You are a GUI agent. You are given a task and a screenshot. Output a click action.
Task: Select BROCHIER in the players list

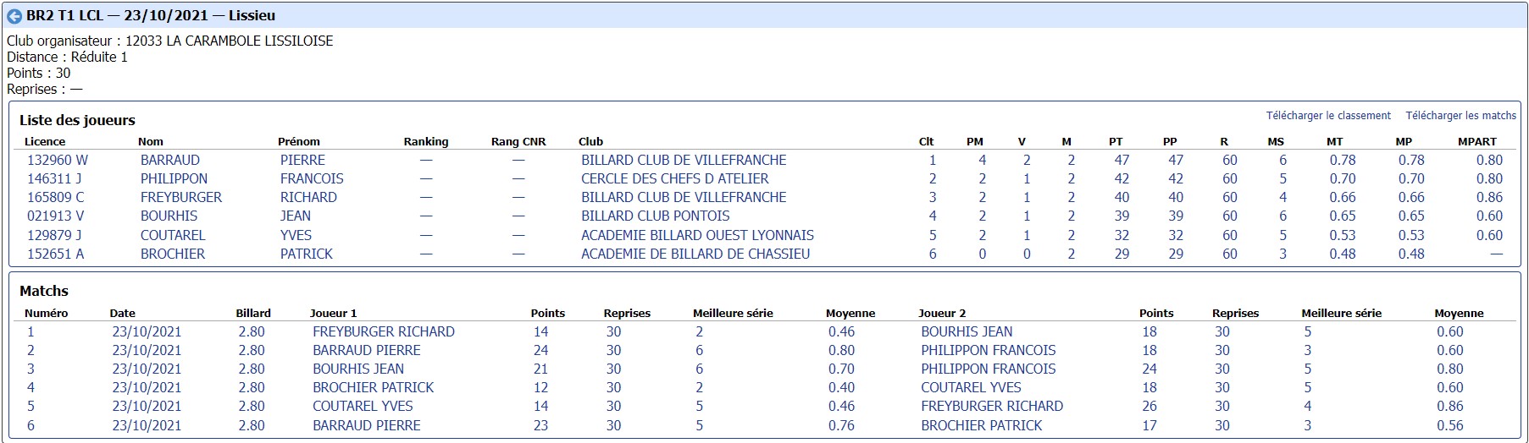click(x=173, y=254)
